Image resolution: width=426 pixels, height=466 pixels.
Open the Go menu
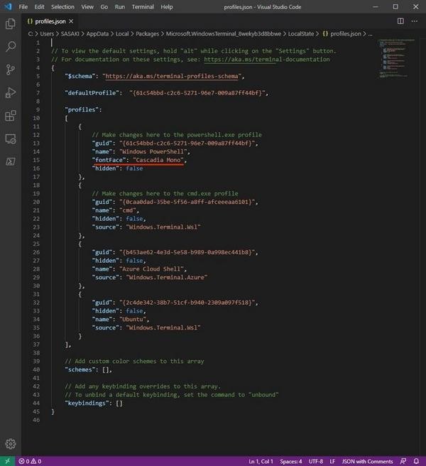[x=104, y=7]
